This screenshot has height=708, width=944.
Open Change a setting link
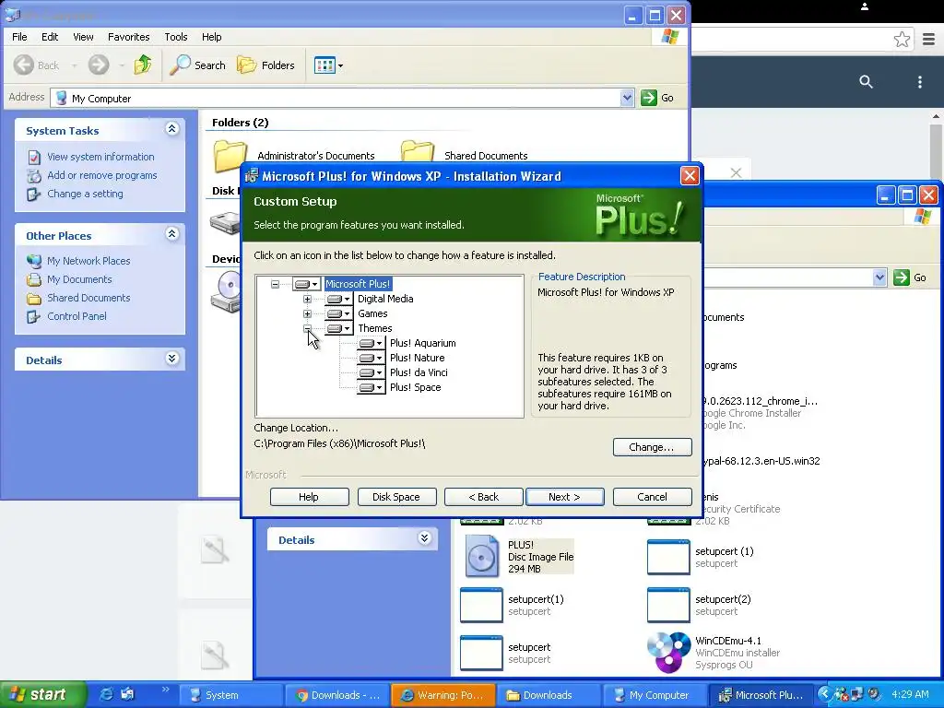pos(85,194)
